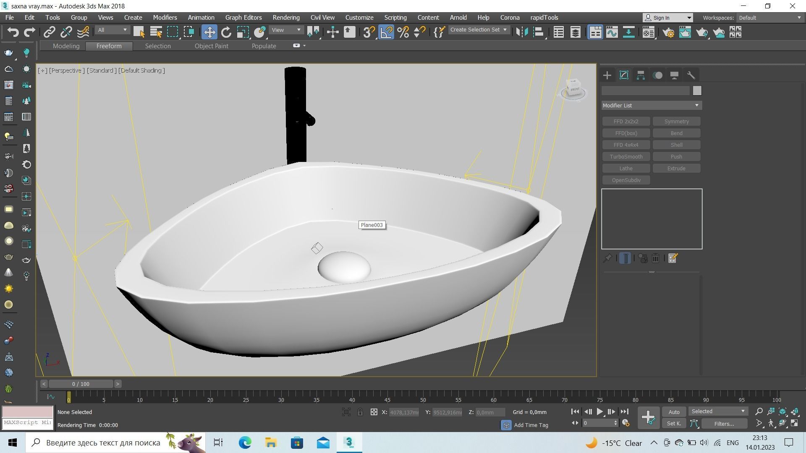The height and width of the screenshot is (453, 806).
Task: Open the Curve Editor toolbar icon
Action: (x=612, y=32)
